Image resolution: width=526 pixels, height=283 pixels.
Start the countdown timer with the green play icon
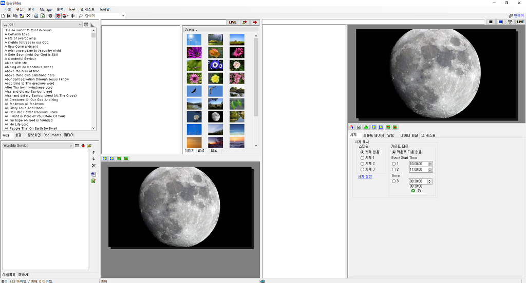coord(413,191)
